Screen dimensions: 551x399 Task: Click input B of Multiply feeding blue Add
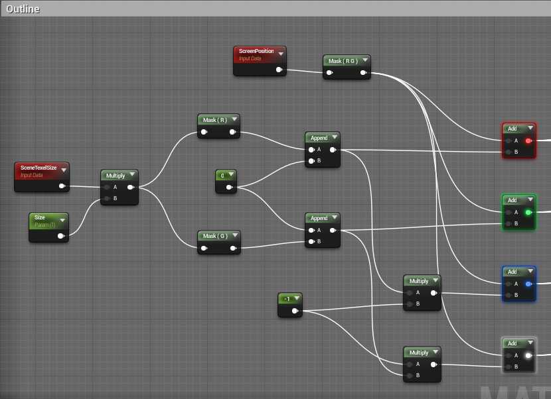coord(410,304)
